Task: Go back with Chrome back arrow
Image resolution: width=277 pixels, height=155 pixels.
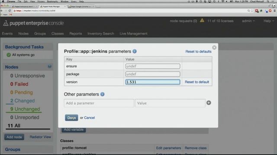Action: click(2, 11)
